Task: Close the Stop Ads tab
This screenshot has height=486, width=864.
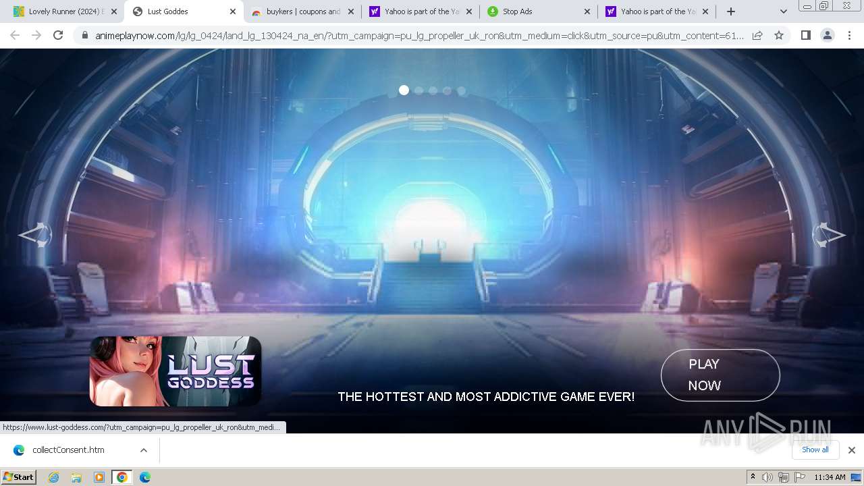Action: (587, 11)
